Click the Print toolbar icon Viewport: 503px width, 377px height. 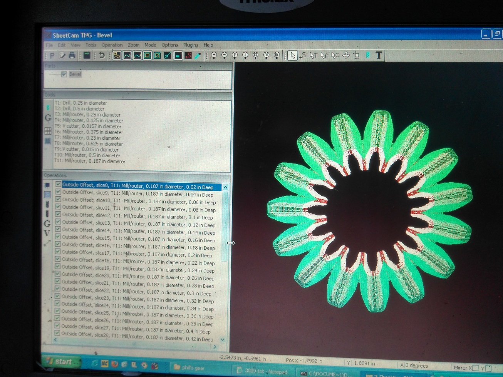72,56
